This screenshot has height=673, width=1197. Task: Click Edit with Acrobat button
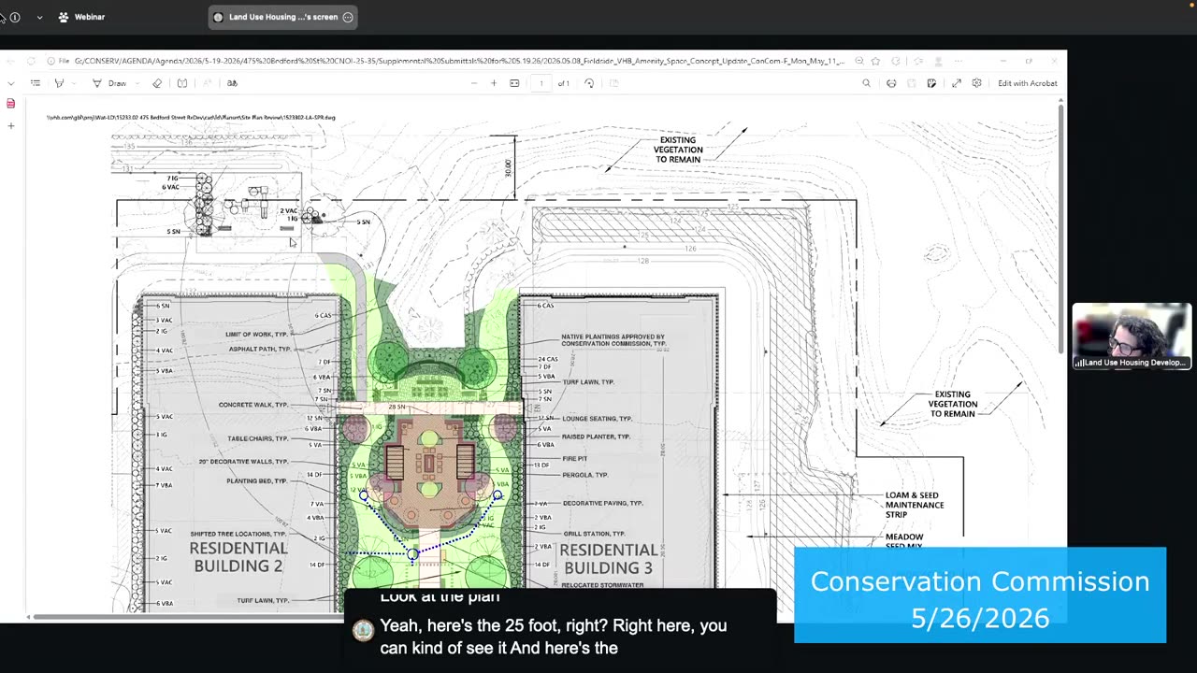coord(1027,83)
